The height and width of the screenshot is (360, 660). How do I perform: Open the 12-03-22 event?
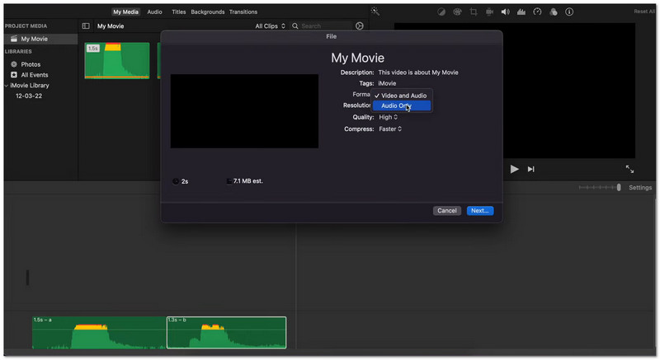29,96
